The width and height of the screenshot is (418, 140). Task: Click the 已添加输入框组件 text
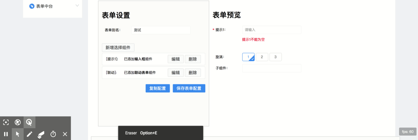138,59
